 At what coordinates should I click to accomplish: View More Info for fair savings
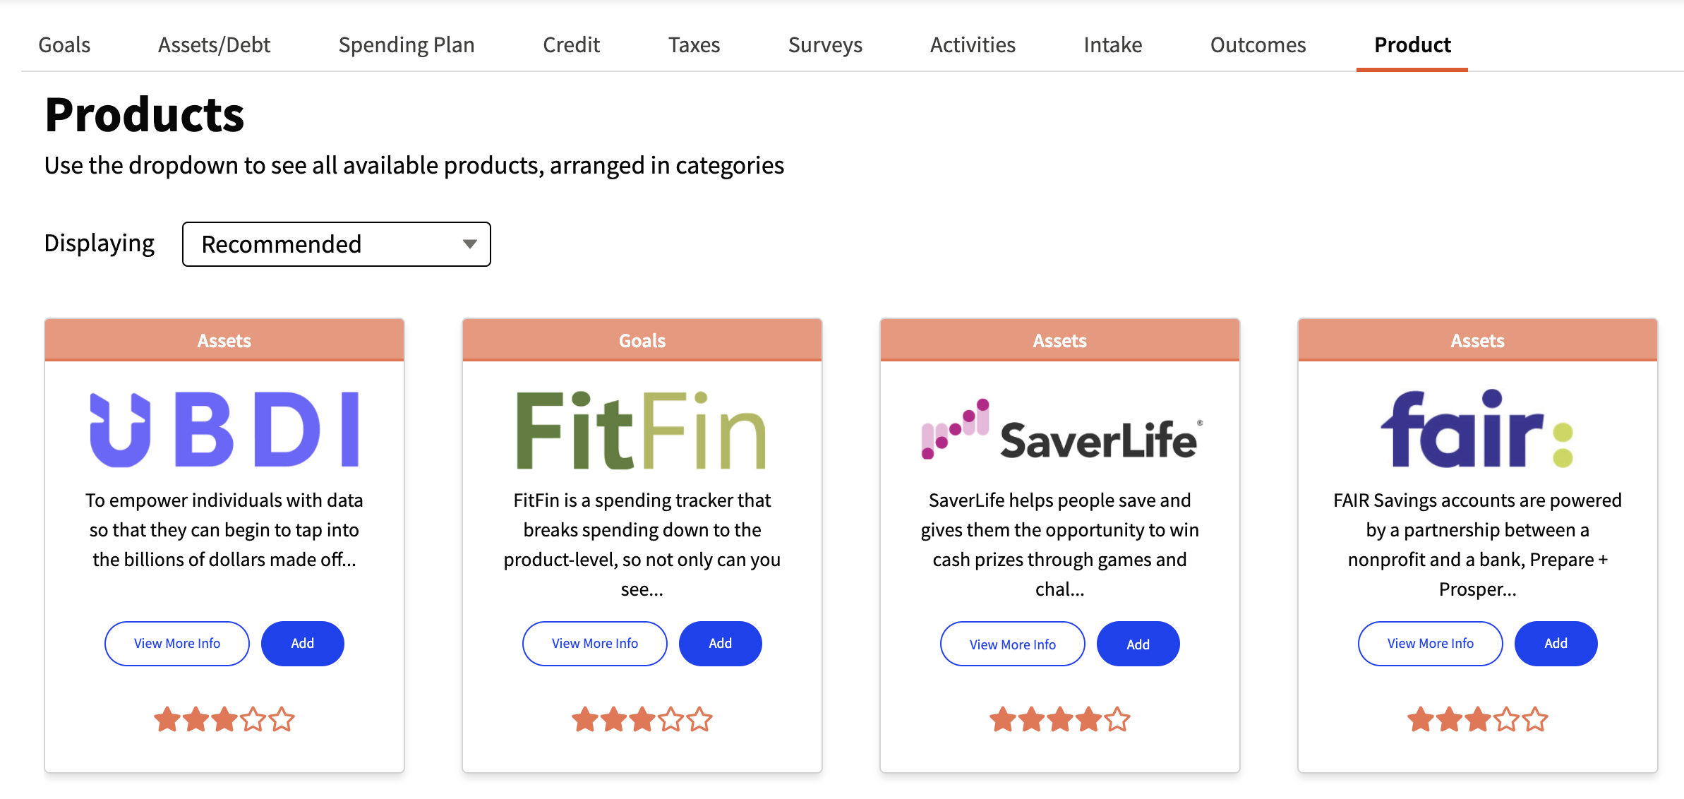[x=1431, y=643]
